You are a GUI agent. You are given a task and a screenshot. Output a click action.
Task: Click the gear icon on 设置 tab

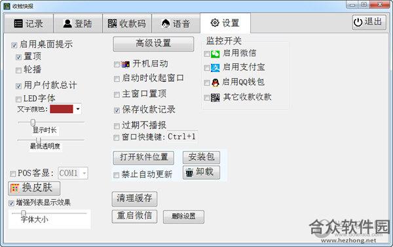pyautogui.click(x=215, y=23)
